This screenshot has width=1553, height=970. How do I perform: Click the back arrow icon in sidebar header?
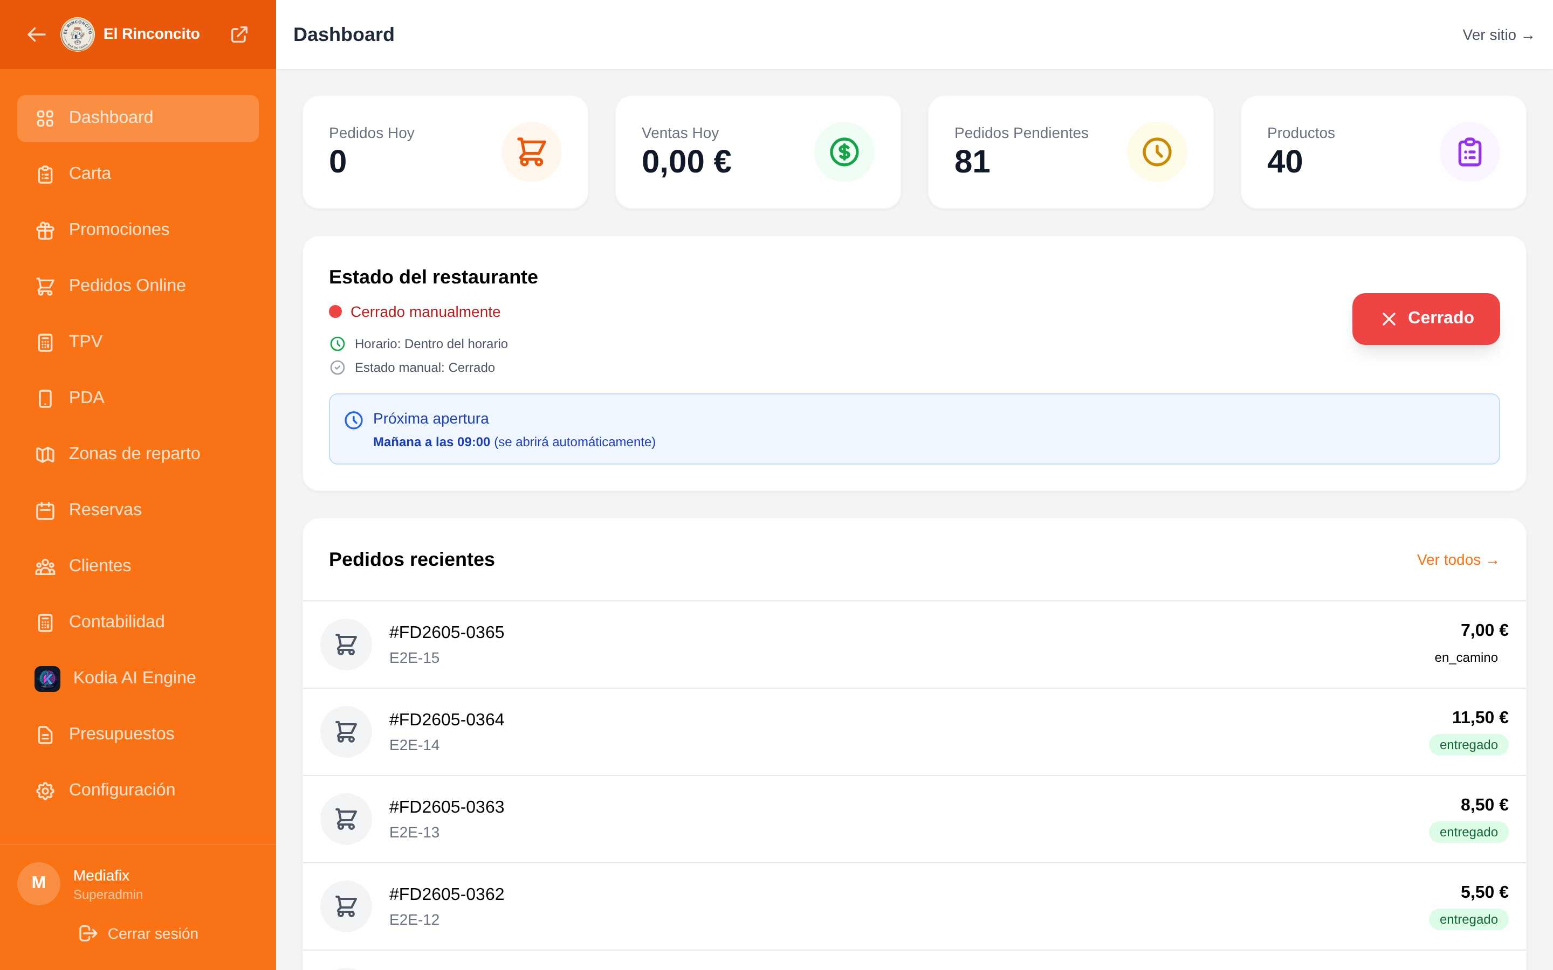point(37,34)
